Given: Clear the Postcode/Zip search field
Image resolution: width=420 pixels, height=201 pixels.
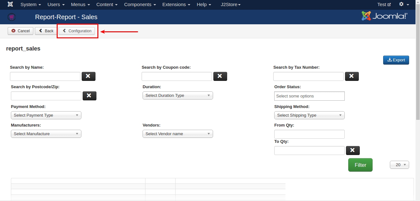Looking at the screenshot, I should pos(89,96).
